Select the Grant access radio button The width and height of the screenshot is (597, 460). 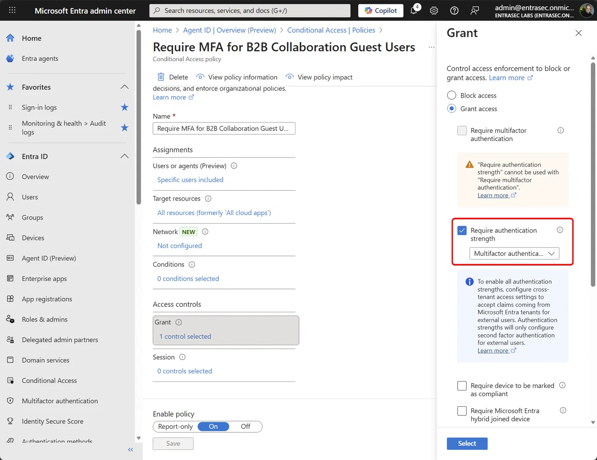(x=452, y=108)
